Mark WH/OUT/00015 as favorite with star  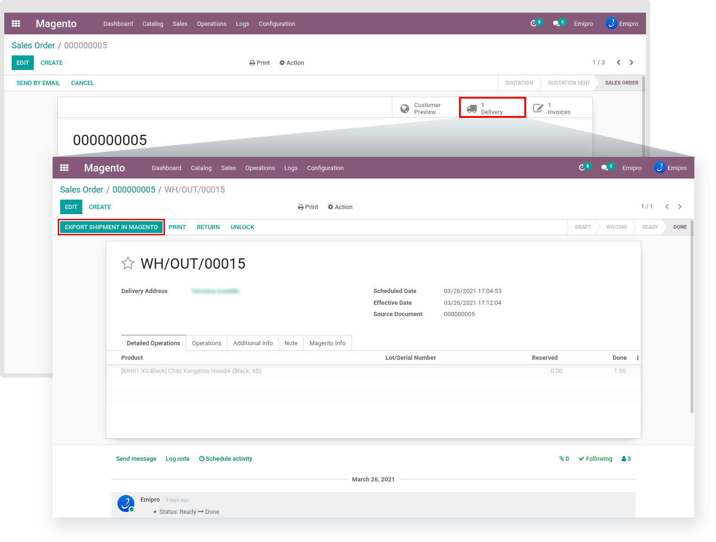[x=128, y=263]
